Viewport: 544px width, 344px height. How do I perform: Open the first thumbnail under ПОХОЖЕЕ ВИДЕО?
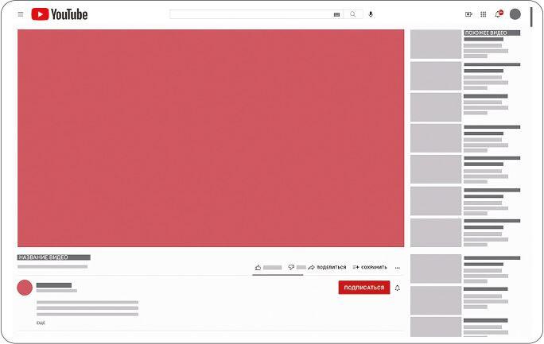pyautogui.click(x=435, y=44)
